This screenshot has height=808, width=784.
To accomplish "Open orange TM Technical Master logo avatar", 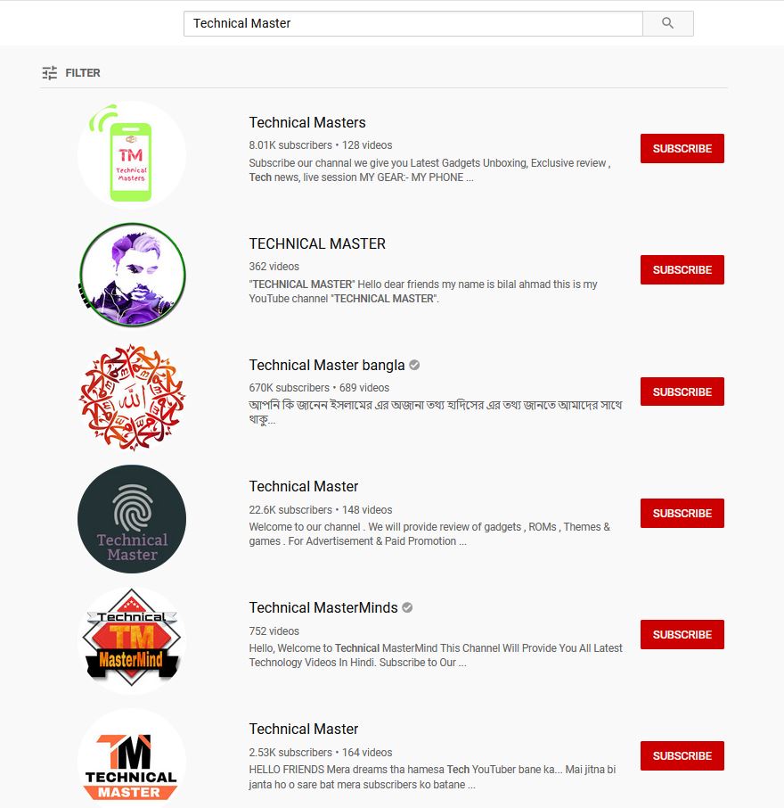I will coord(132,762).
